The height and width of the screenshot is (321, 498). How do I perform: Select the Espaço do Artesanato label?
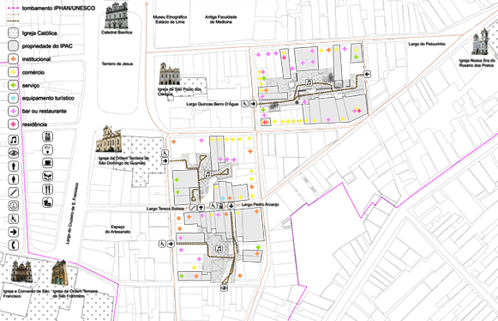(117, 229)
